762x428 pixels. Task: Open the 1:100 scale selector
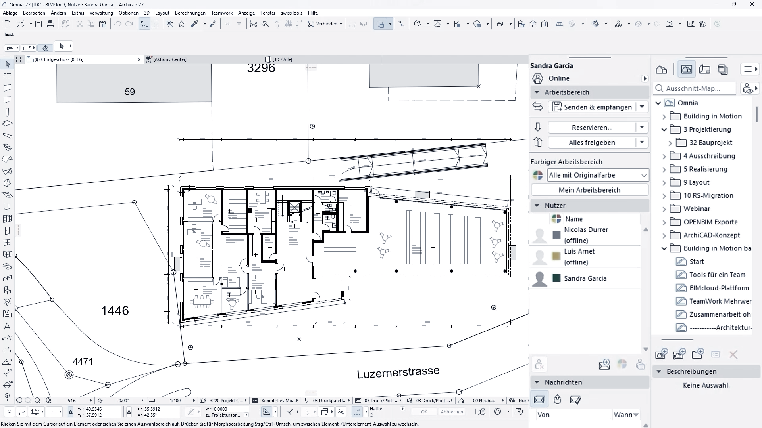point(175,401)
